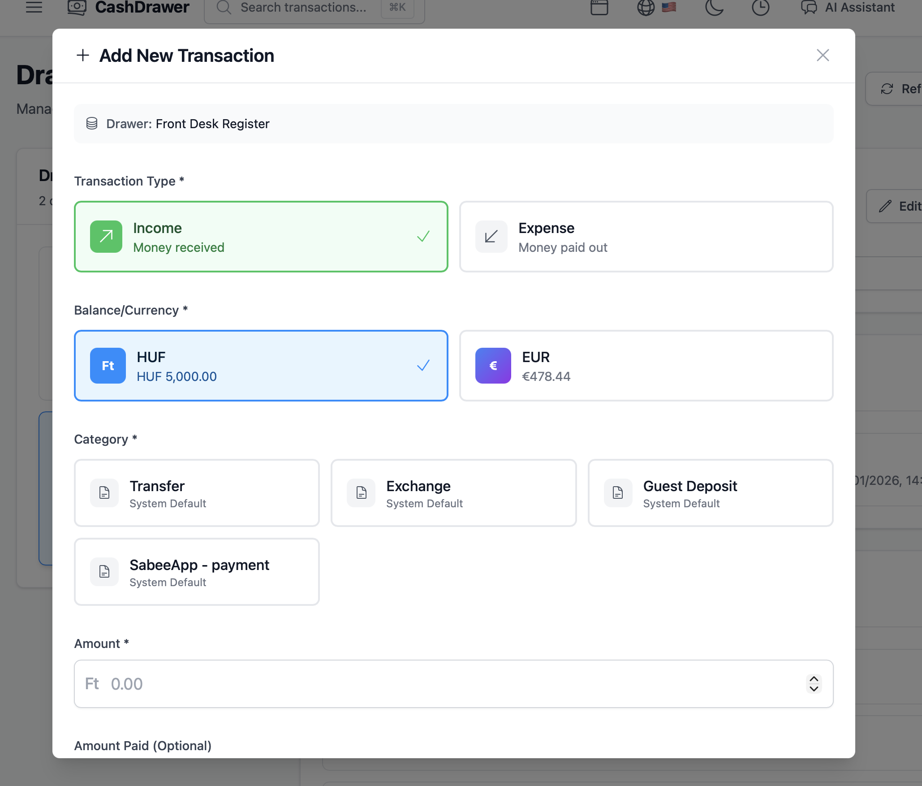The image size is (922, 786).
Task: Focus the Search transactions box
Action: click(303, 7)
